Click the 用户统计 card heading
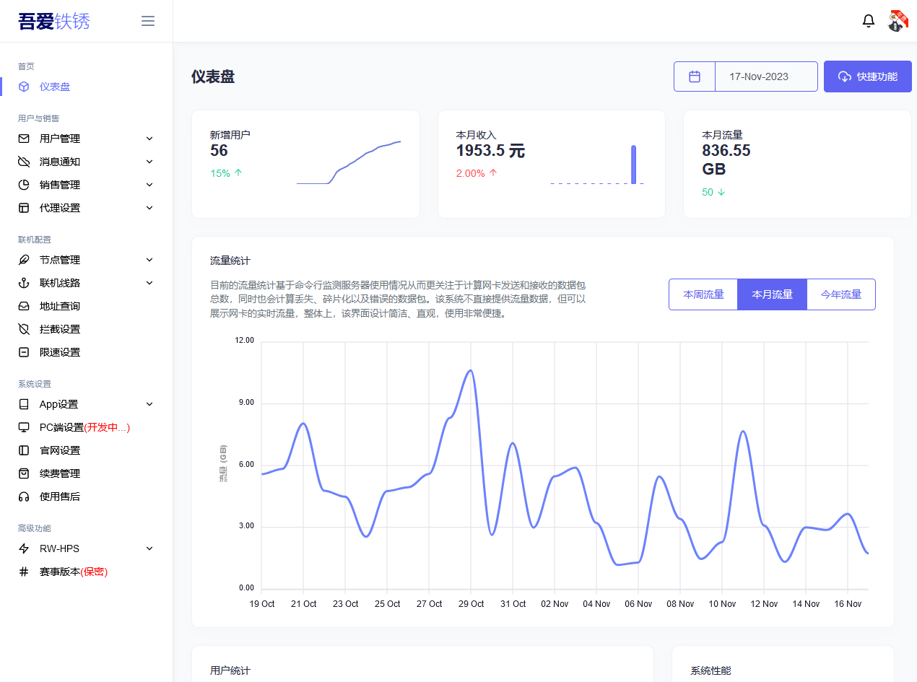917x682 pixels. pyautogui.click(x=230, y=670)
